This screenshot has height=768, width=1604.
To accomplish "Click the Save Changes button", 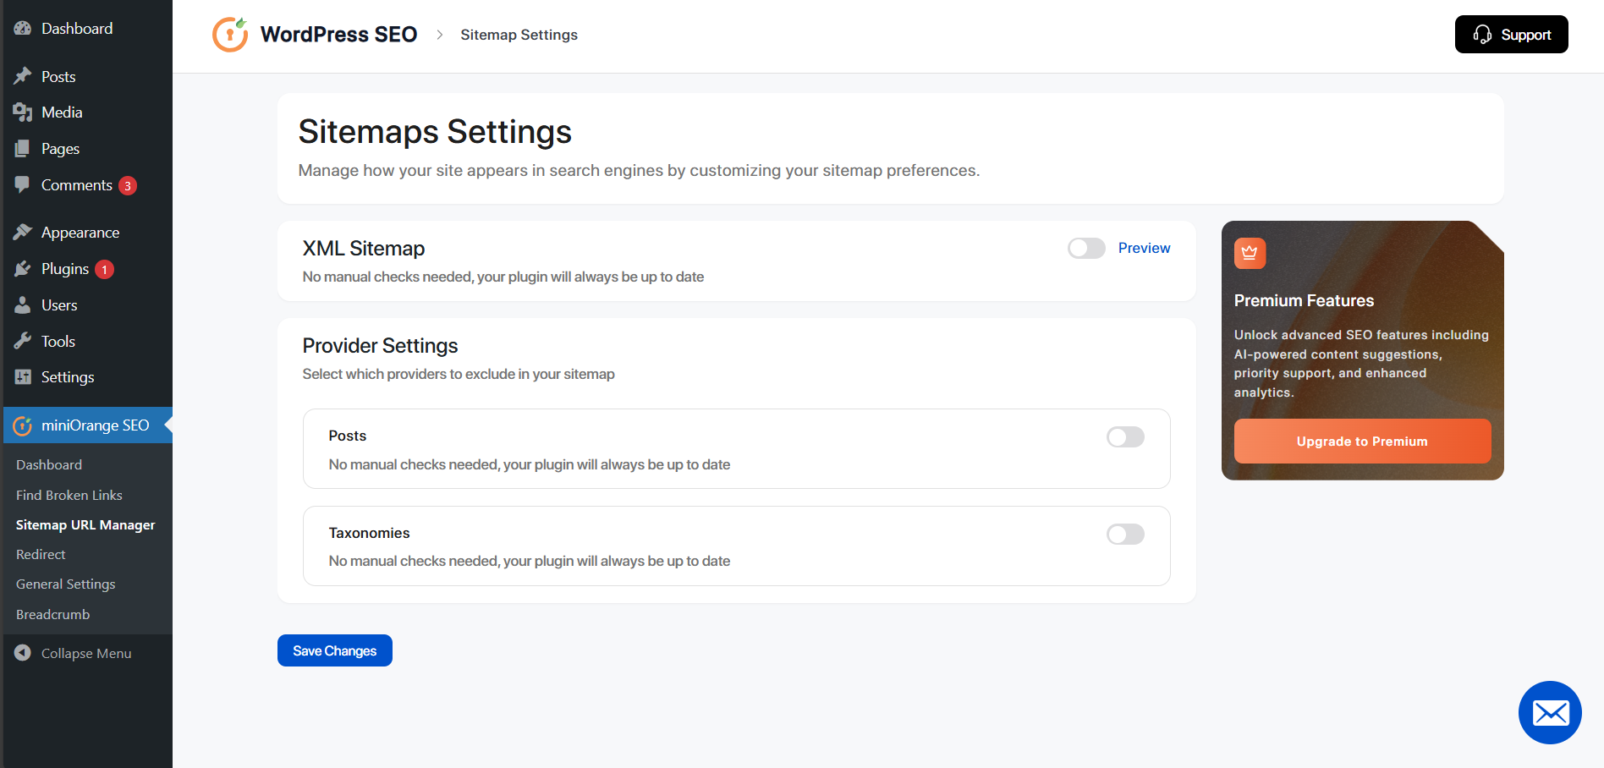I will 334,650.
